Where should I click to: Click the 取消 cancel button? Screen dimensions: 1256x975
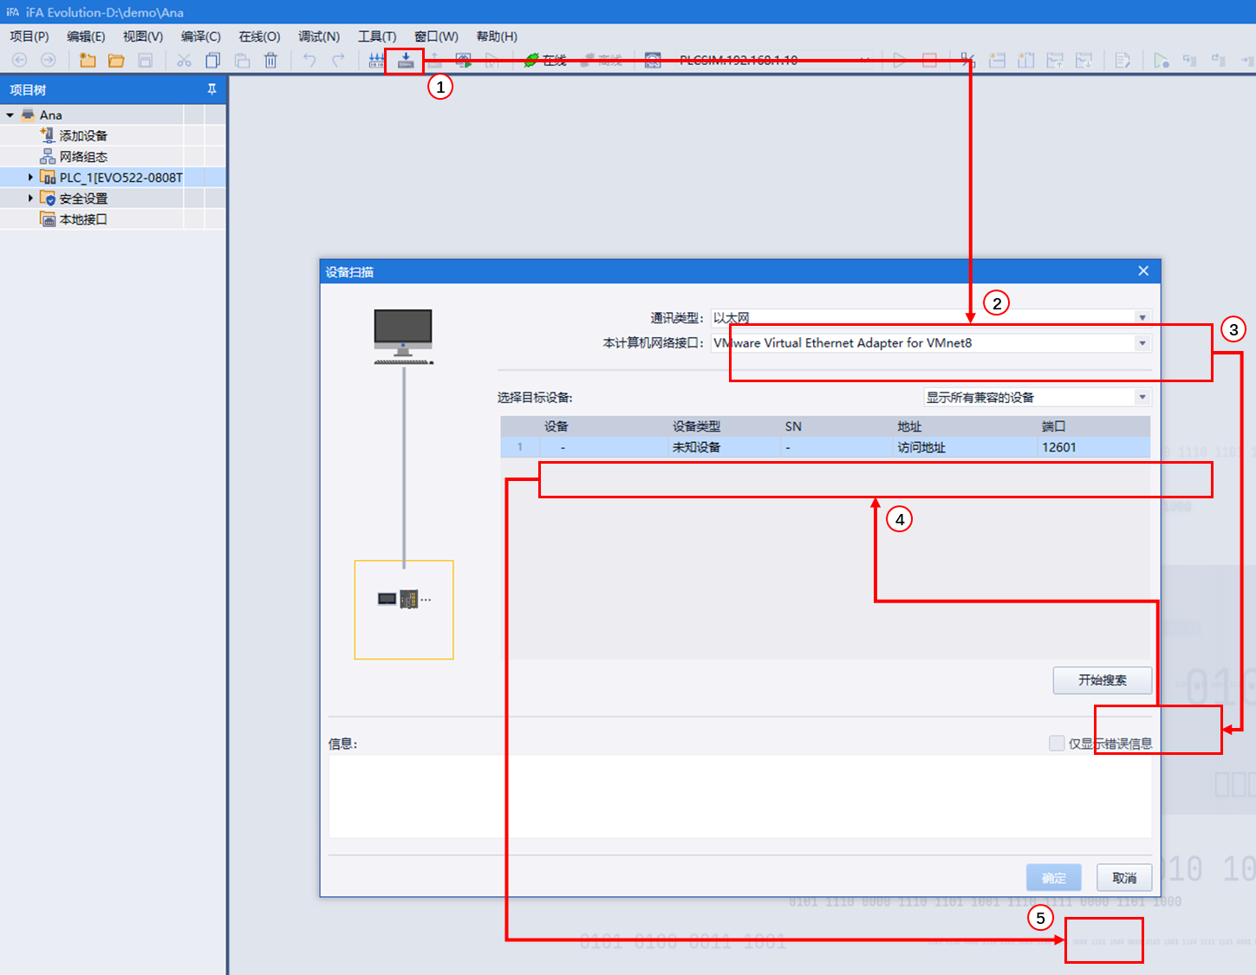(1123, 878)
